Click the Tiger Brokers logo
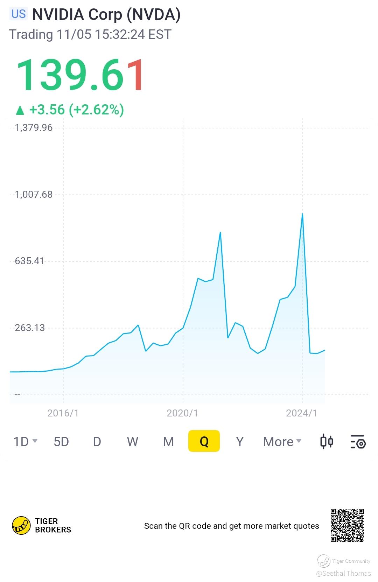This screenshot has width=378, height=582. pos(21,526)
